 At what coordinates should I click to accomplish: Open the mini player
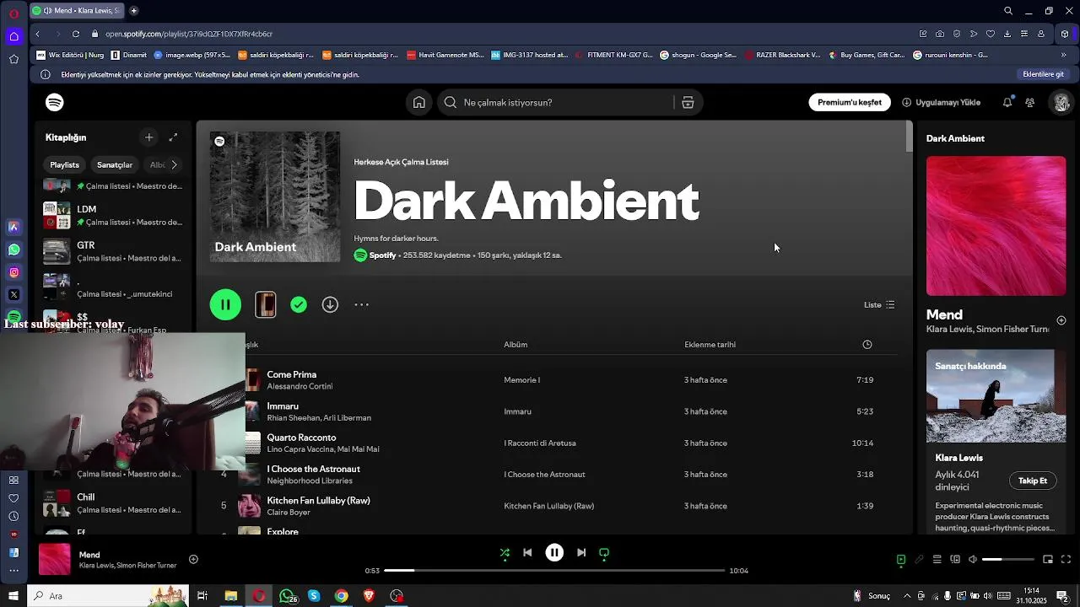[x=1048, y=559]
